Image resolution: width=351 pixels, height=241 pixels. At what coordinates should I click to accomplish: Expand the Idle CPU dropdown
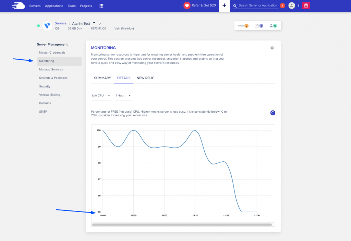[101, 95]
